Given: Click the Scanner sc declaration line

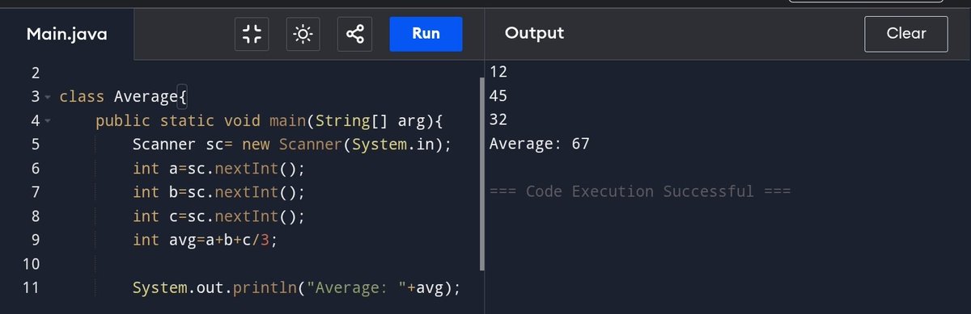Looking at the screenshot, I should click(292, 145).
